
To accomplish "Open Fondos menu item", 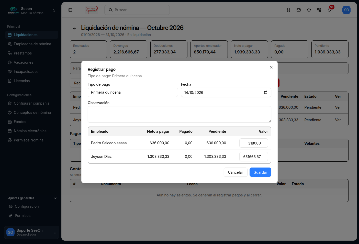I will (32, 122).
